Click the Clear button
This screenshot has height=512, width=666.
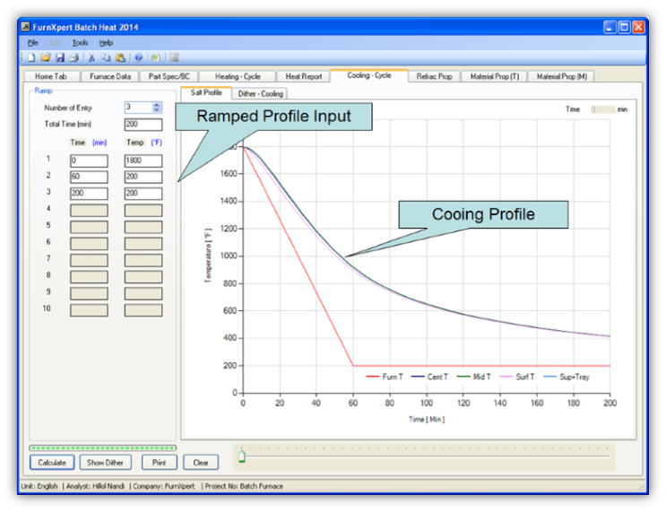201,463
